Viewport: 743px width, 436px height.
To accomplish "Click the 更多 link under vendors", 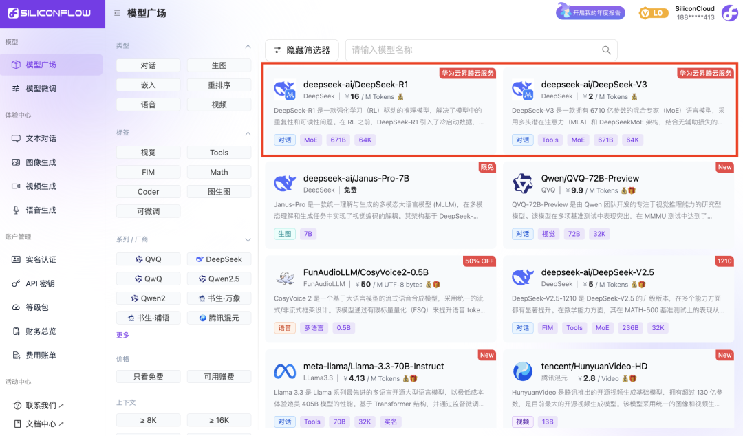I will 122,335.
